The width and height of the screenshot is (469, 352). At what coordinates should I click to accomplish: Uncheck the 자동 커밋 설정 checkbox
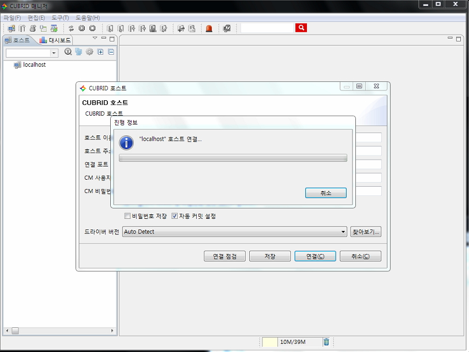tap(175, 216)
